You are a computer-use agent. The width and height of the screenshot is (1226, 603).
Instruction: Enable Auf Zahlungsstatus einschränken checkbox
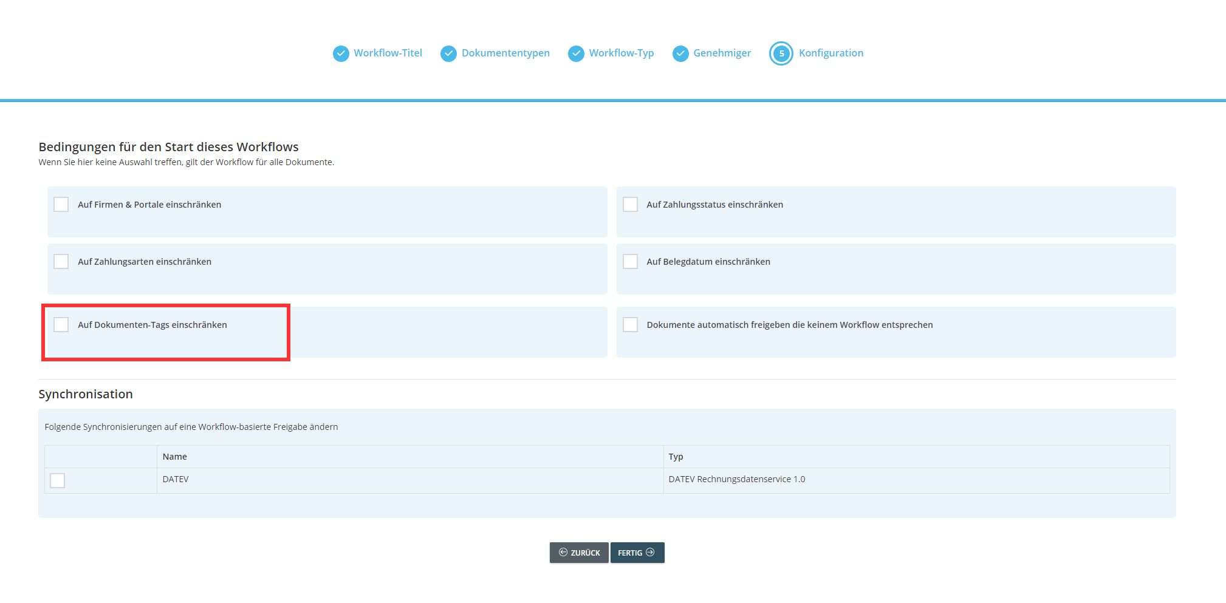point(630,204)
